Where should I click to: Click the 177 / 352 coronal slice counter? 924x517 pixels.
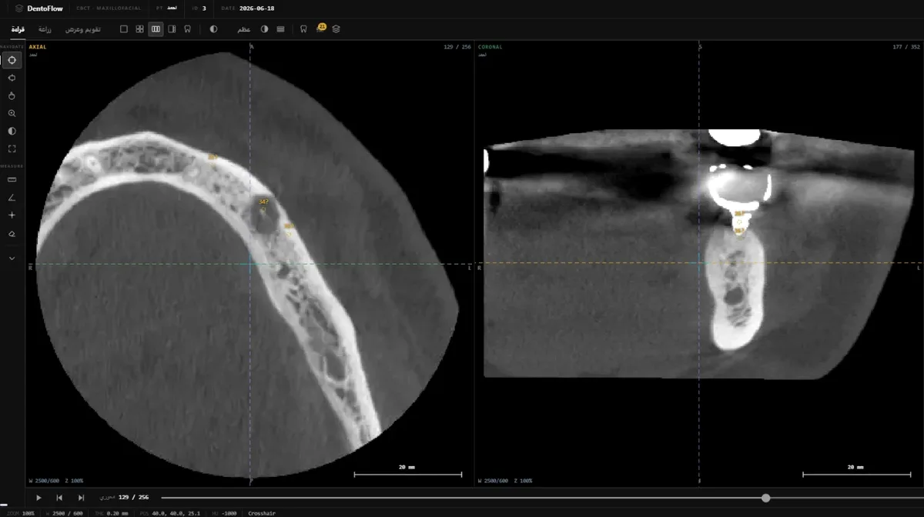pos(907,47)
